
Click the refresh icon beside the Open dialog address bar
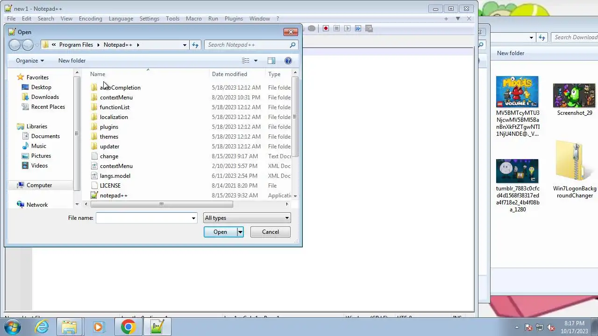coord(195,45)
